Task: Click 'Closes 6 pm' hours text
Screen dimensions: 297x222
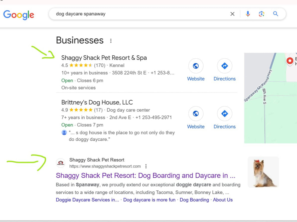Action: [x=90, y=81]
